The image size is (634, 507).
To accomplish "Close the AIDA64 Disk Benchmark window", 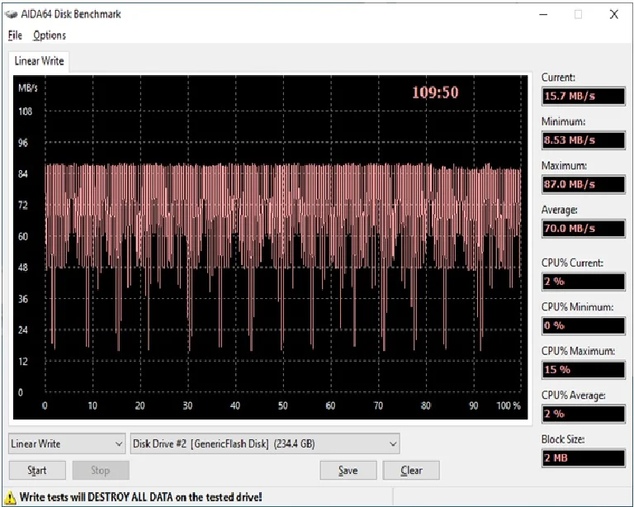I will click(614, 15).
